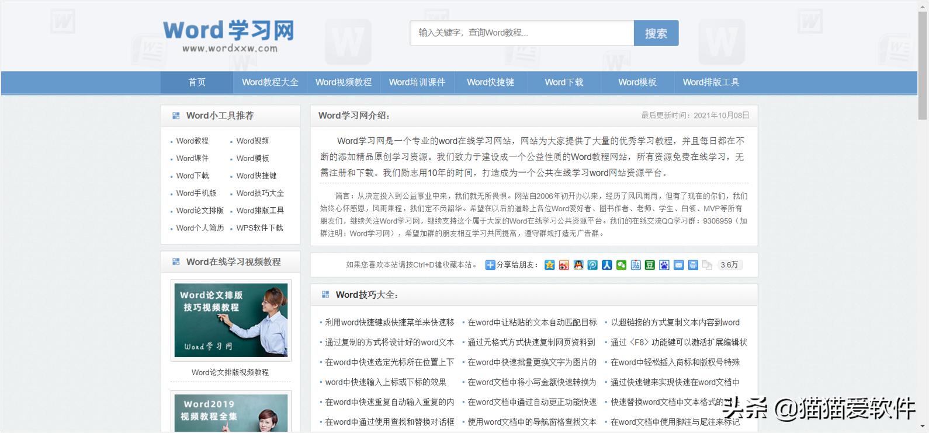This screenshot has height=433, width=929.
Task: Open Word教程大全 nav tab
Action: coord(270,82)
